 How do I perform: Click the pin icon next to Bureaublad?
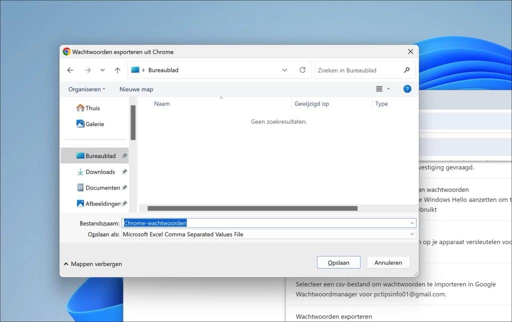point(124,156)
